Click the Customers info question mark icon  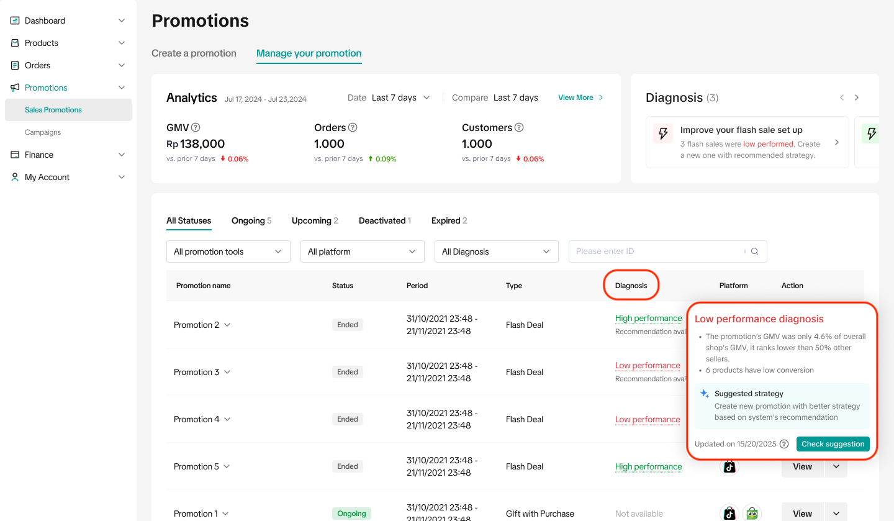[x=519, y=128]
